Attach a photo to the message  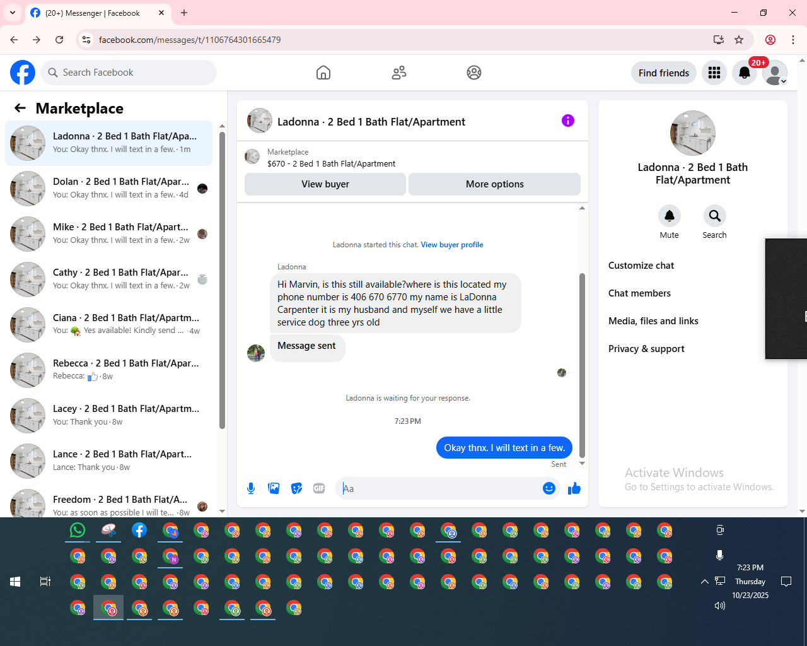(x=274, y=488)
